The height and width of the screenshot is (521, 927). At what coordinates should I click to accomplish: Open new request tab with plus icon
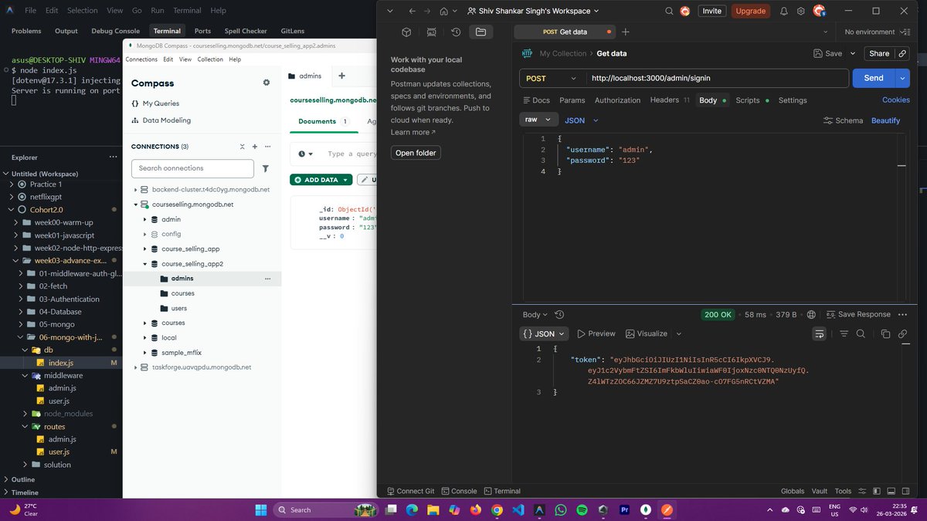(x=626, y=32)
